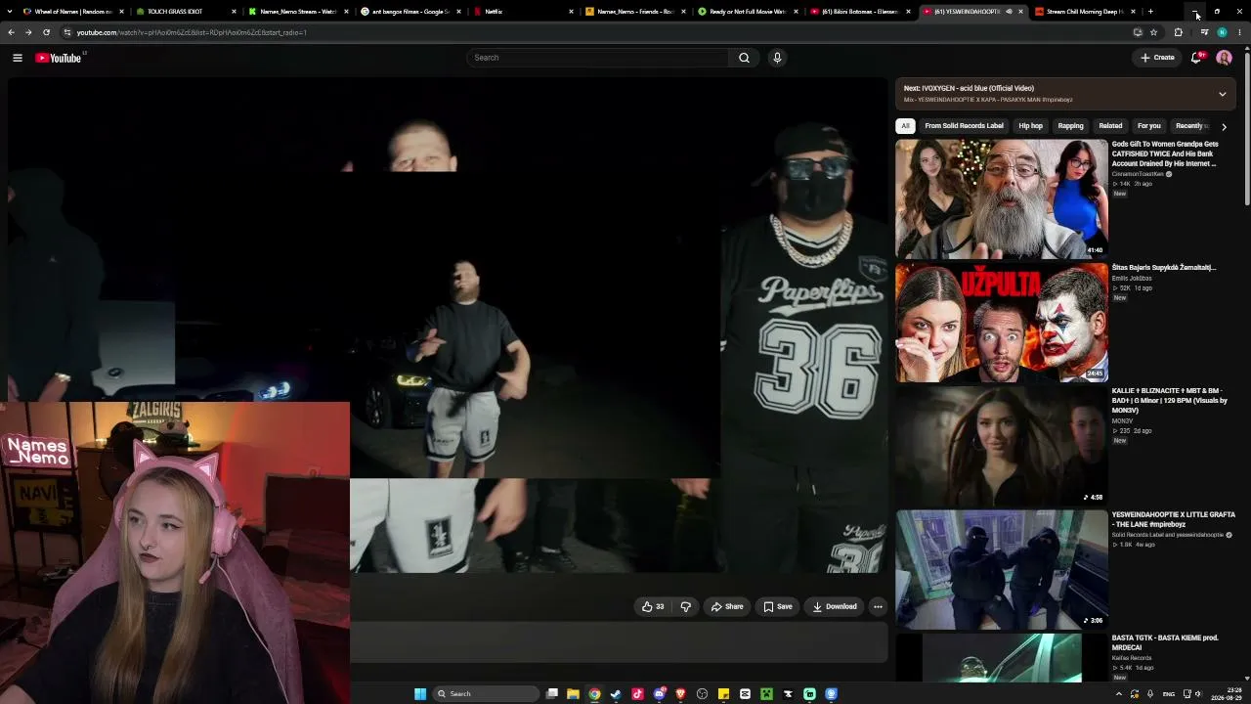Go back with the browser back arrow
This screenshot has height=704, width=1251.
11,32
